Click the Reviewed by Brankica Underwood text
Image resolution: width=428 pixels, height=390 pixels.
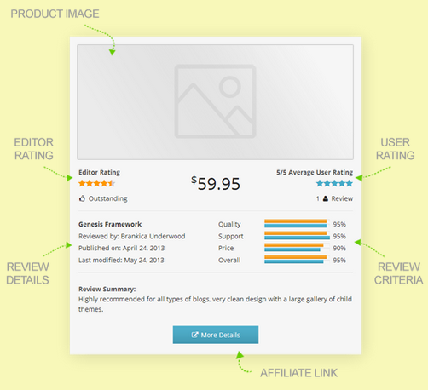132,236
